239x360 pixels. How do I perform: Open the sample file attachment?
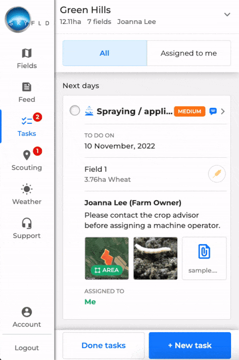(204, 258)
